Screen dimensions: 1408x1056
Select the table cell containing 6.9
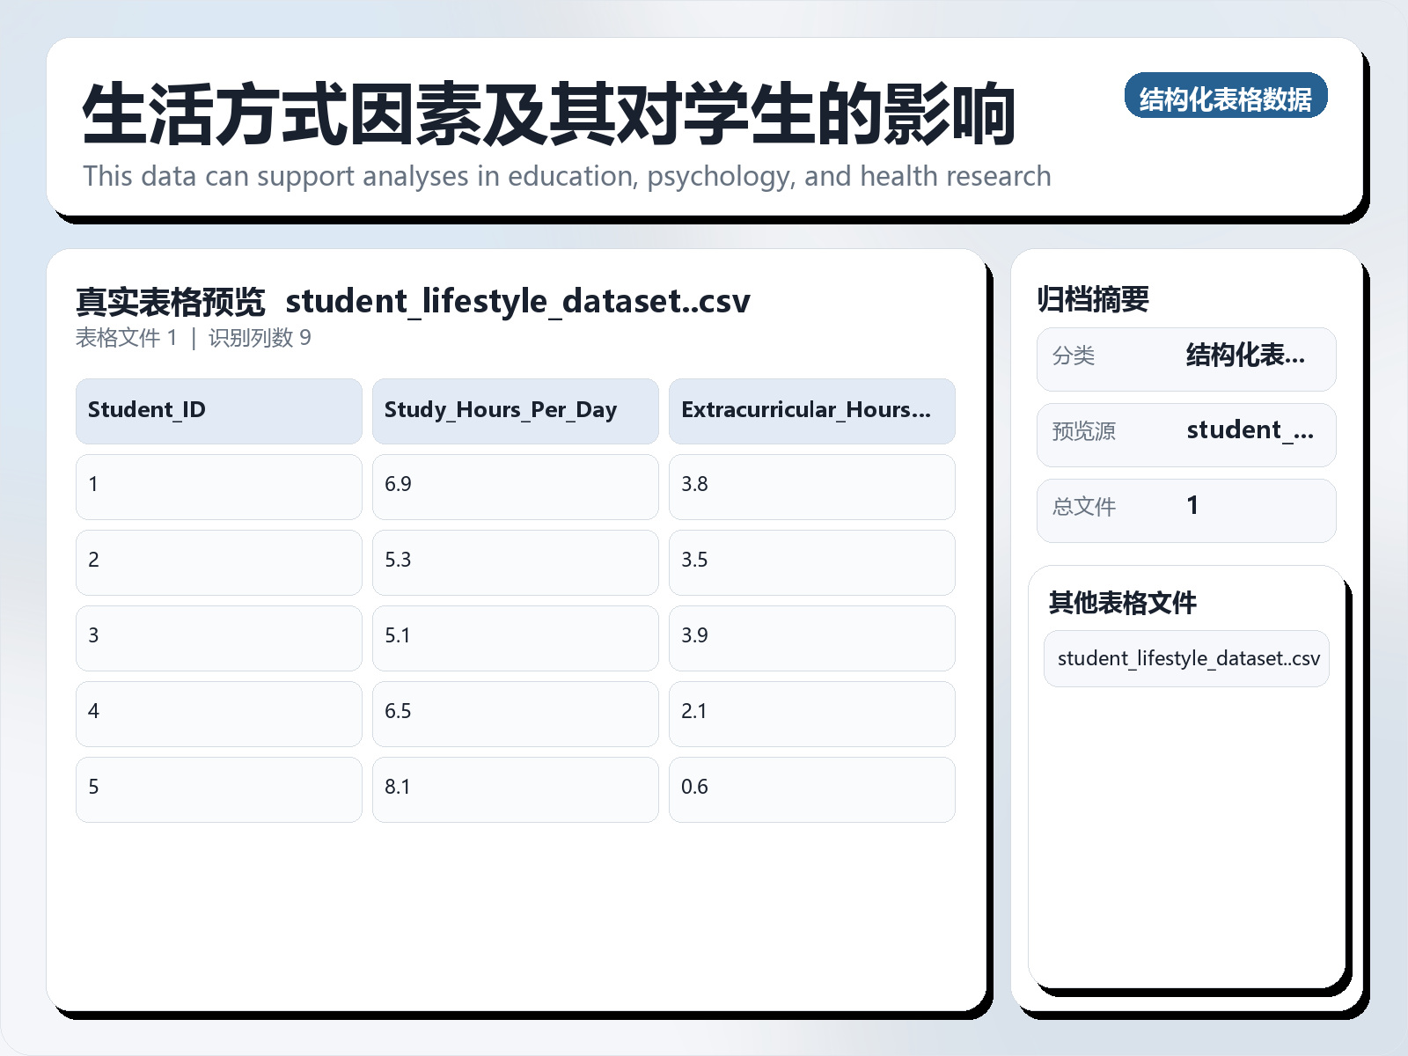click(398, 485)
